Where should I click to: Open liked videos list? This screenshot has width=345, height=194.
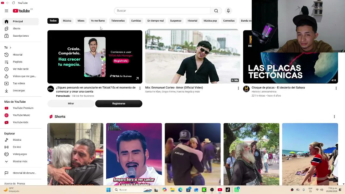(20, 76)
